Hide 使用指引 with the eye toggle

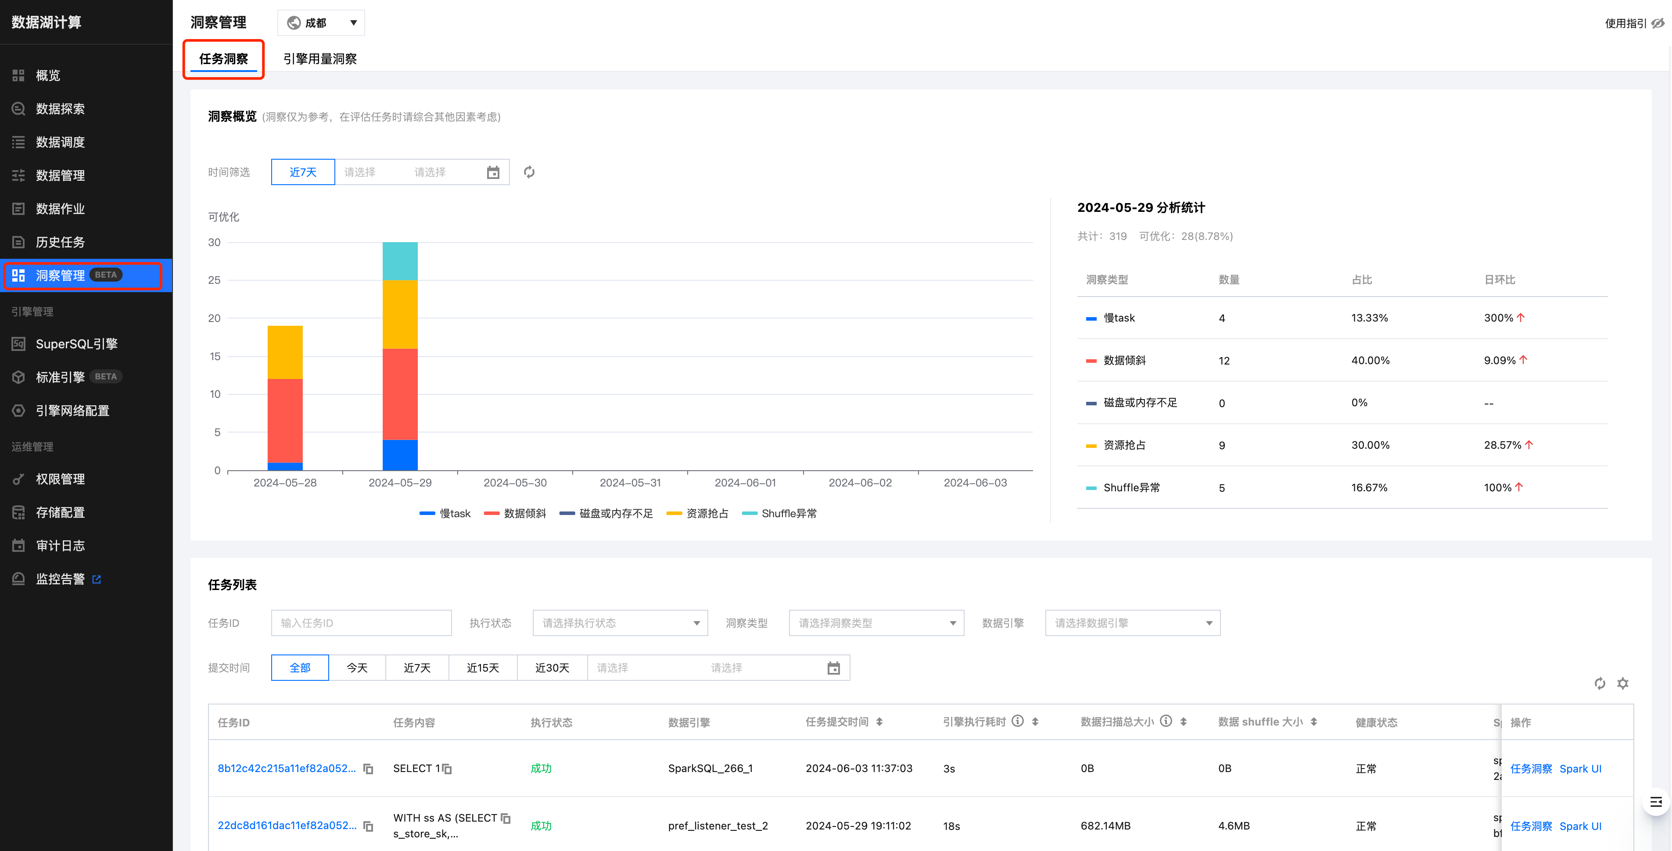1658,23
